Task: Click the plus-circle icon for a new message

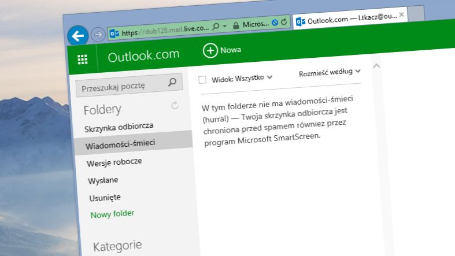Action: click(210, 50)
